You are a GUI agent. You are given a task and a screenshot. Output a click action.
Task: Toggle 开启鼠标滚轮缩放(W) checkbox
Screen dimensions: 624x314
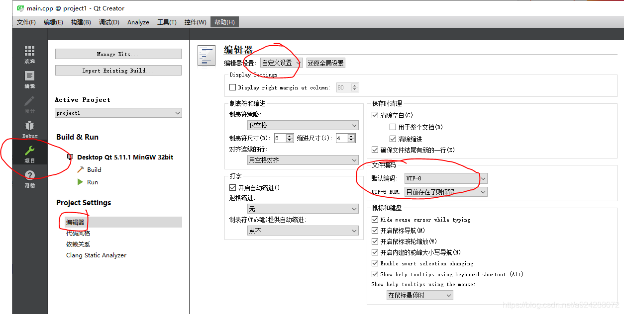(375, 241)
